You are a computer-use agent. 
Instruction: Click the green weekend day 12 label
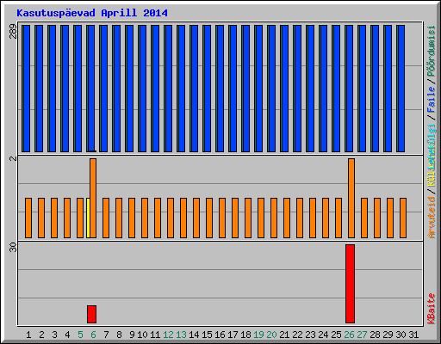pyautogui.click(x=168, y=335)
